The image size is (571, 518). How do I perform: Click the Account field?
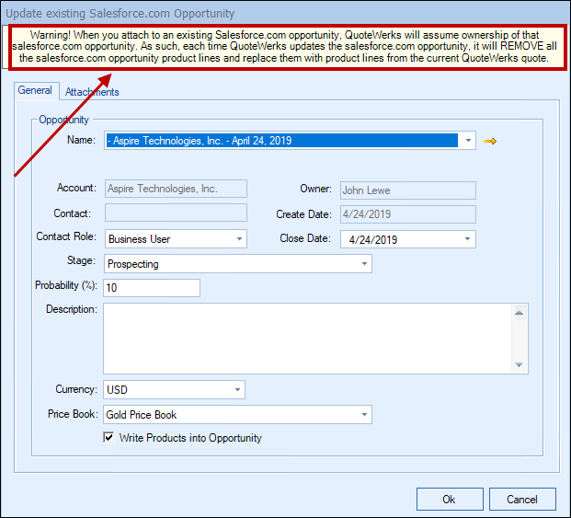(x=176, y=189)
